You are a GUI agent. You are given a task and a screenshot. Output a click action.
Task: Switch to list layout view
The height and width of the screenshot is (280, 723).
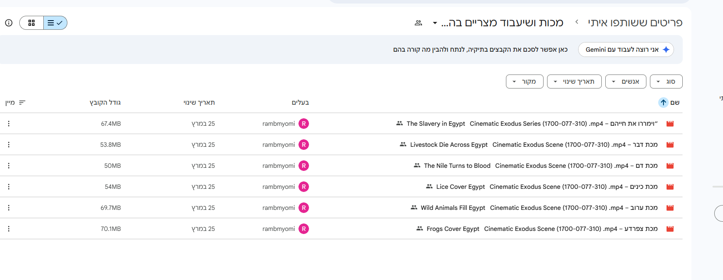click(x=55, y=23)
